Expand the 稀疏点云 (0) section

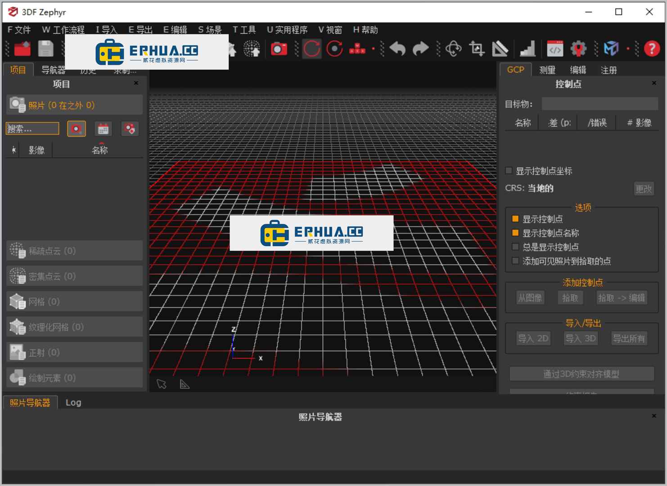(x=75, y=251)
